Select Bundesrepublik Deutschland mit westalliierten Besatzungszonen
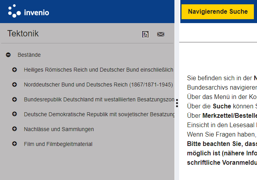The height and width of the screenshot is (180, 257). [x=99, y=99]
